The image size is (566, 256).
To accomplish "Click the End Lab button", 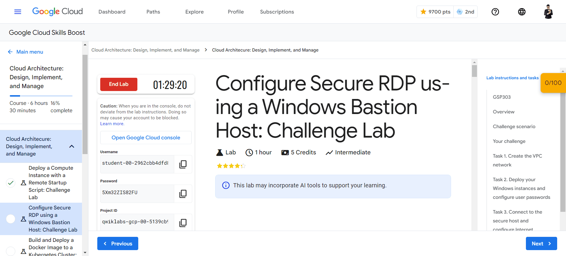I will point(119,84).
